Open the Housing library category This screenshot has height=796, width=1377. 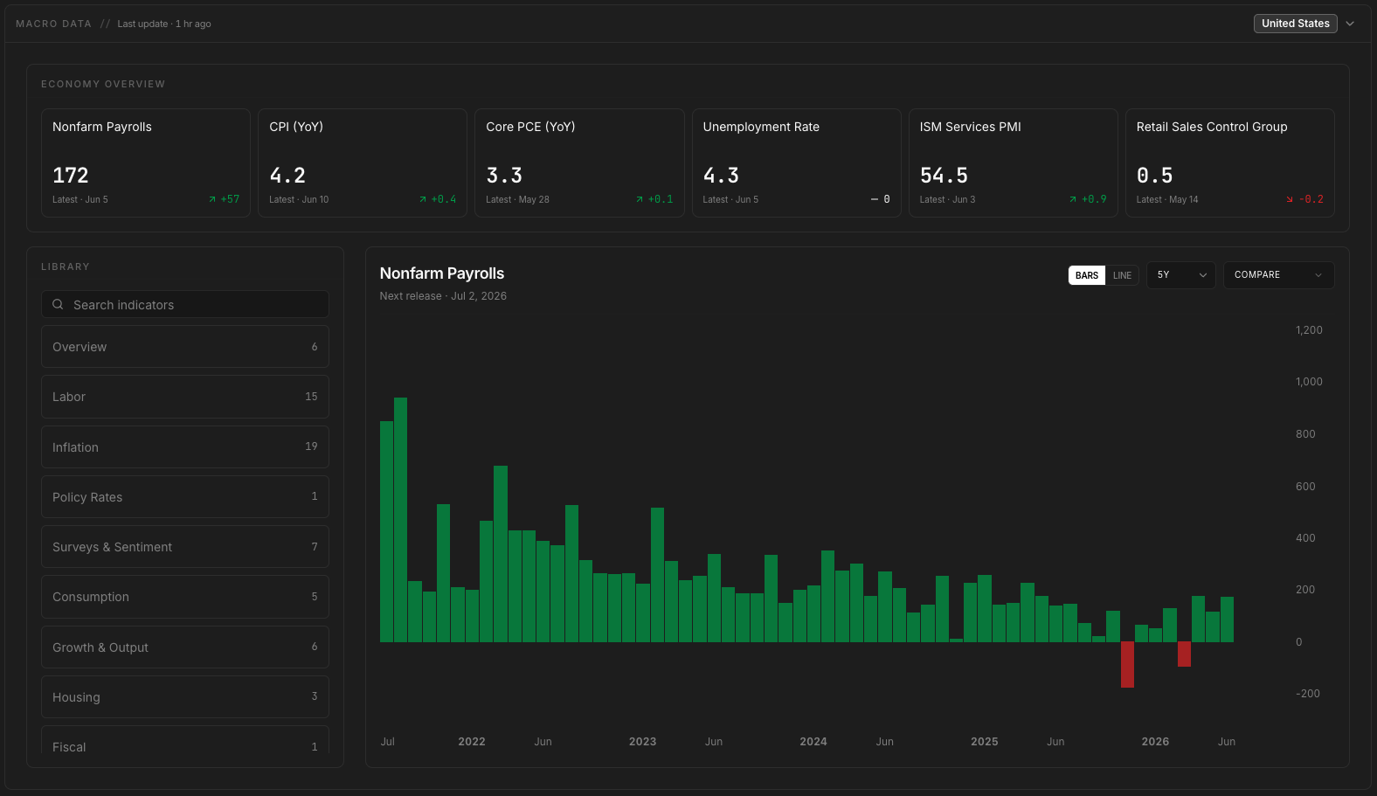coord(185,696)
